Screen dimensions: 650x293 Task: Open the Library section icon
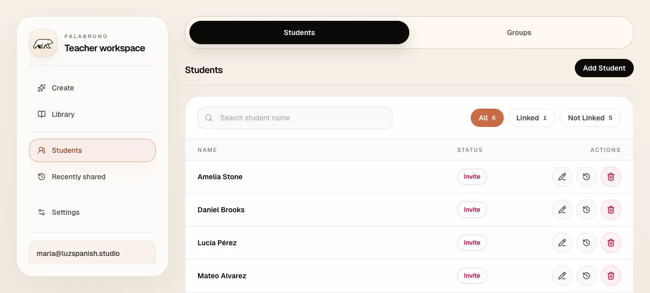[41, 114]
